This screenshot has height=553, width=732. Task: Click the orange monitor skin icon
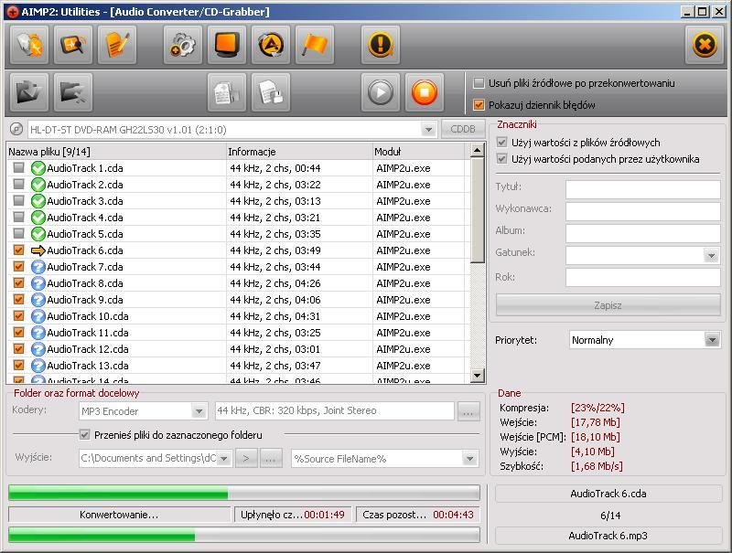226,45
